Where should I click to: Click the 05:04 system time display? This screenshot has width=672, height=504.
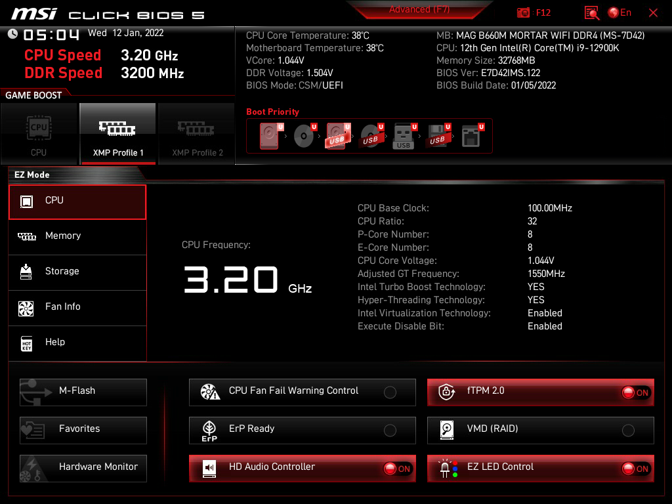[51, 35]
